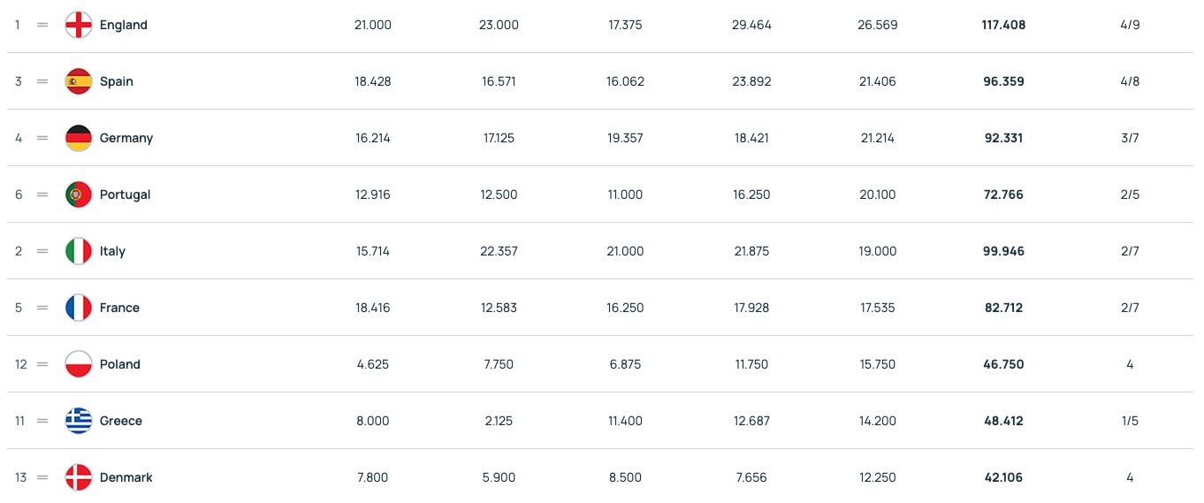Click the Denmark flag icon

point(79,477)
